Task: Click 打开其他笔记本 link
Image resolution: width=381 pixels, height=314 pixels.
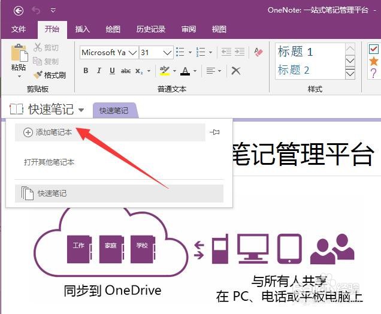Action: point(49,162)
